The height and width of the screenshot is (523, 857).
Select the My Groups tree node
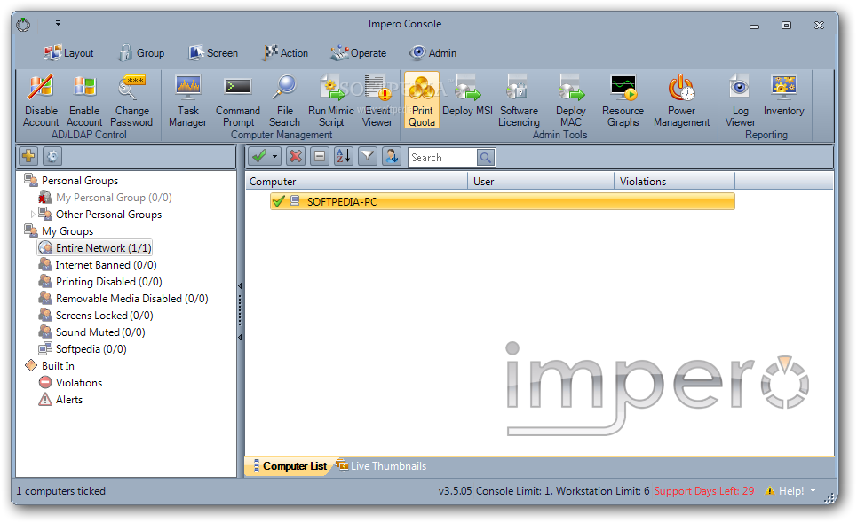pos(59,231)
